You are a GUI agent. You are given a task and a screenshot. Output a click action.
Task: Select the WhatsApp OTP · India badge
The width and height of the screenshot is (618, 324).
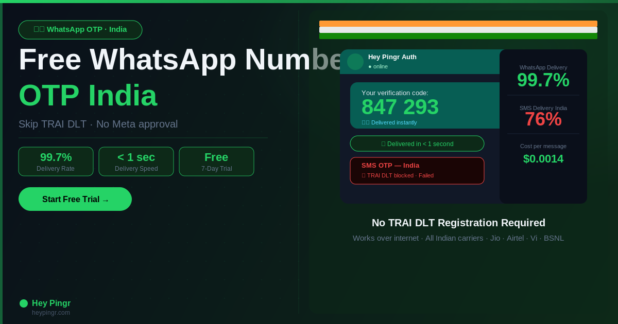(x=80, y=30)
